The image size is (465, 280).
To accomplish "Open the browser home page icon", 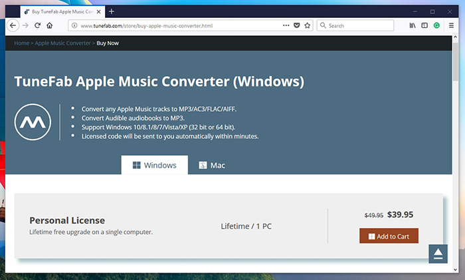I will tap(50, 25).
